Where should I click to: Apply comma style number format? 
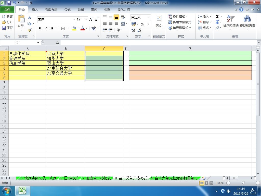pos(148,24)
